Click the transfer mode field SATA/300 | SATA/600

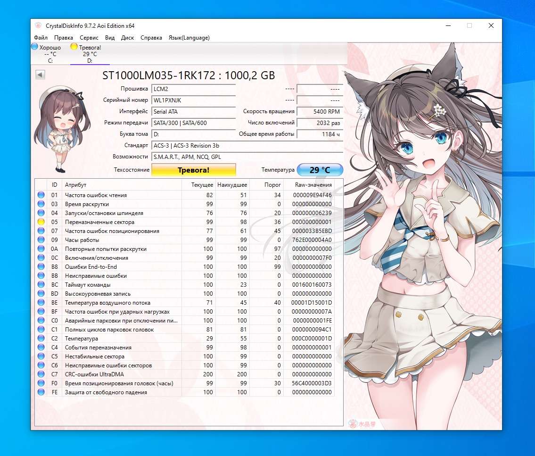[193, 123]
